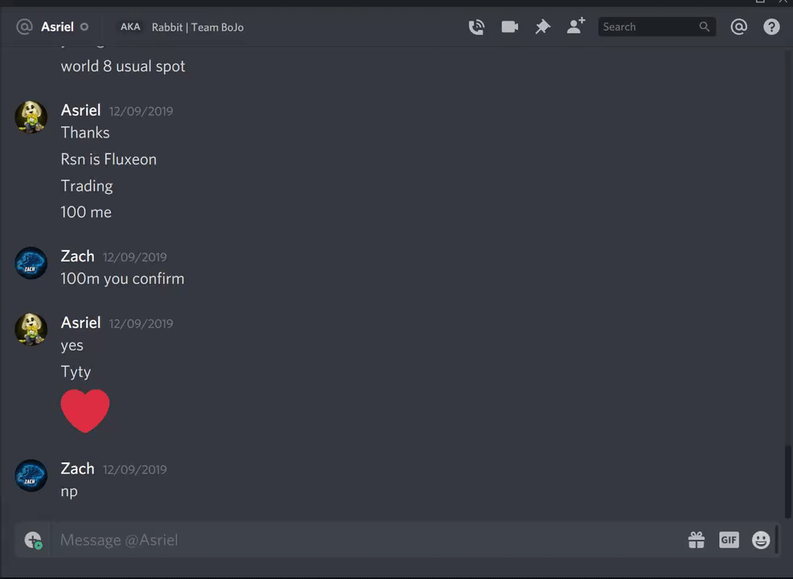This screenshot has height=579, width=793.
Task: Click the red heart emoji message
Action: [x=85, y=411]
